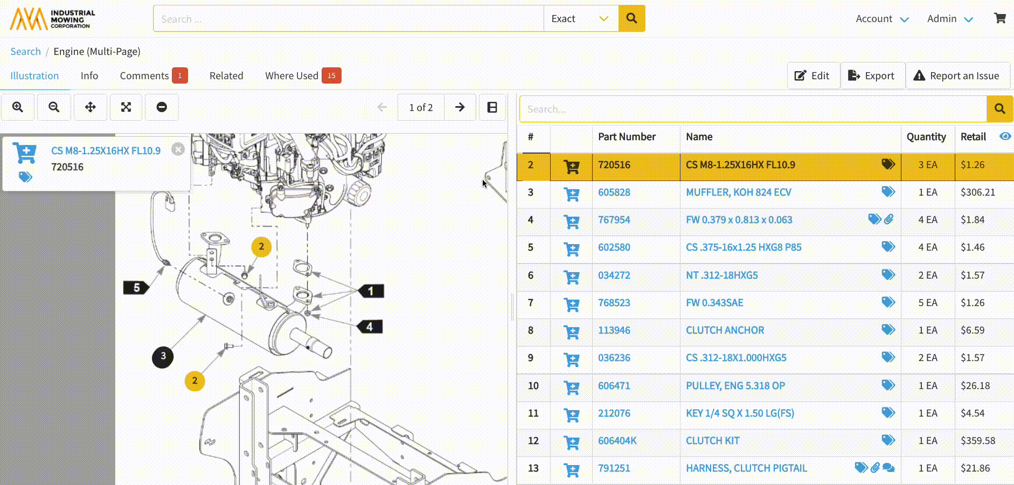Go to next illustration page arrow

tap(460, 107)
